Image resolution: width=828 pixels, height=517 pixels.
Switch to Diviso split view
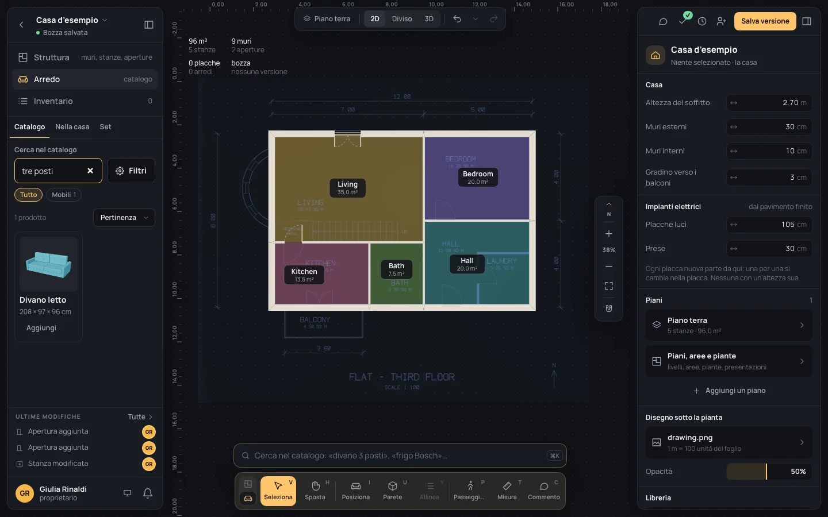point(402,19)
